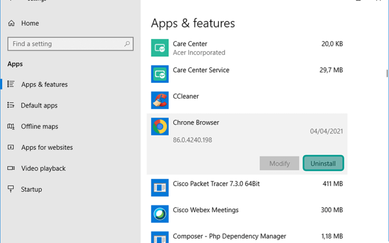Click the Chrone Browser chrome icon
Viewport: 389px width, 243px height.
160,127
